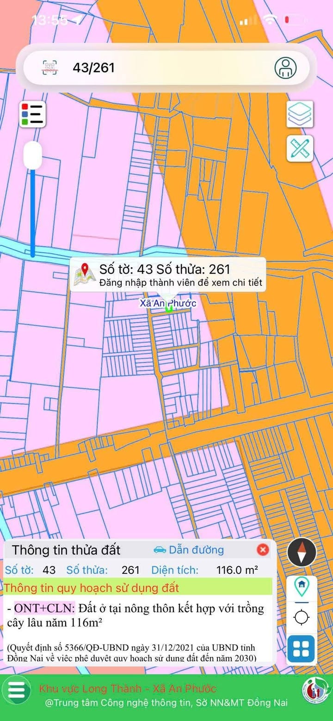Open the map layers stack icon
This screenshot has height=721, width=333.
(x=300, y=114)
